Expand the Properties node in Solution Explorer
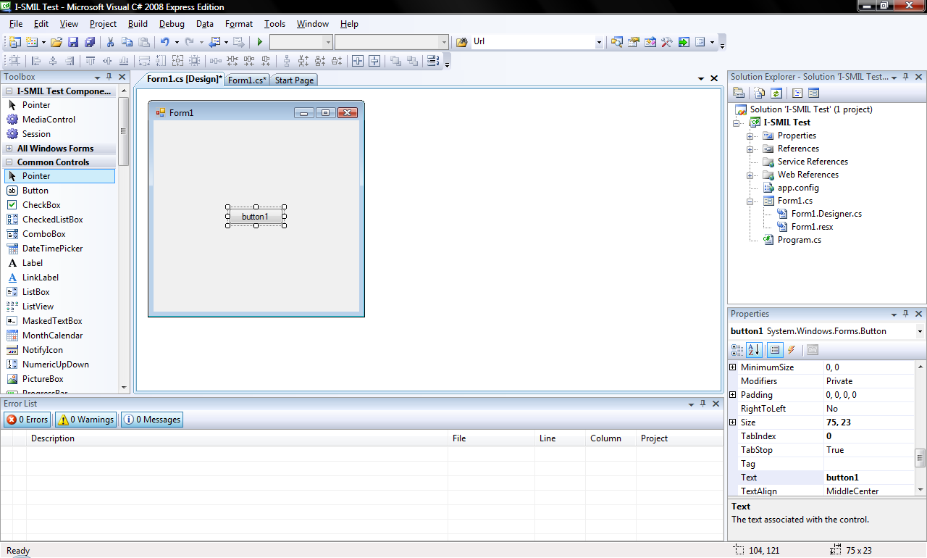 750,136
